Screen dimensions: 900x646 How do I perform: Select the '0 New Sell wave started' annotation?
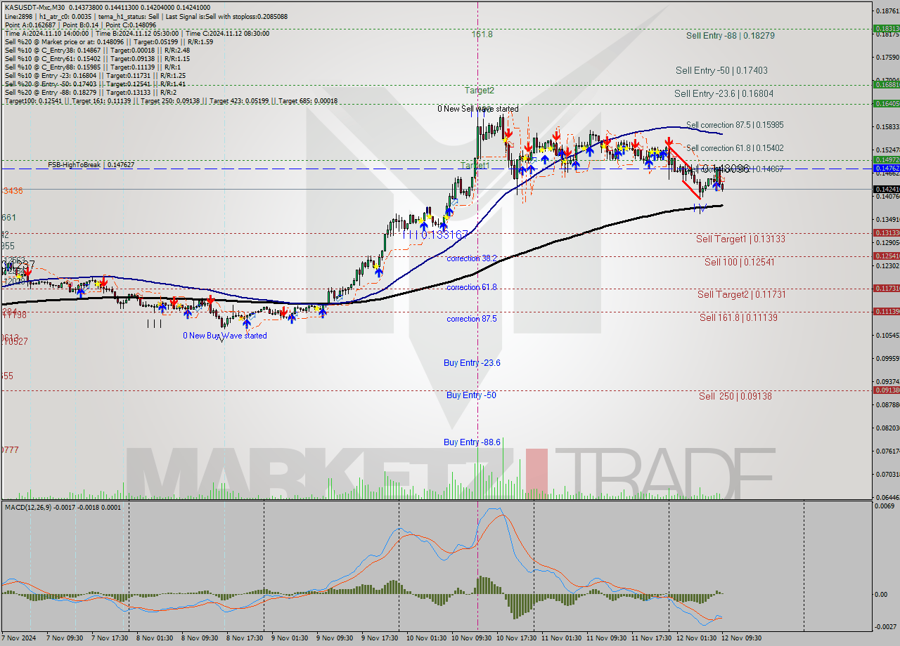(x=477, y=109)
